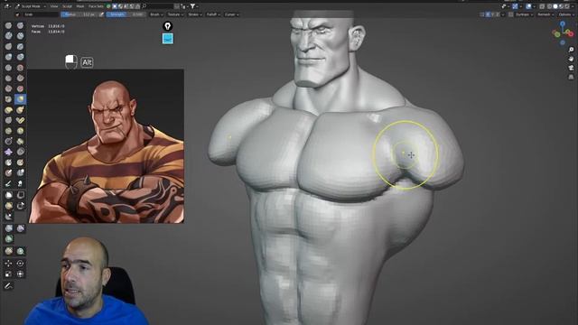578x325 pixels.
Task: Expand the Cursor dropdown
Action: click(x=231, y=14)
